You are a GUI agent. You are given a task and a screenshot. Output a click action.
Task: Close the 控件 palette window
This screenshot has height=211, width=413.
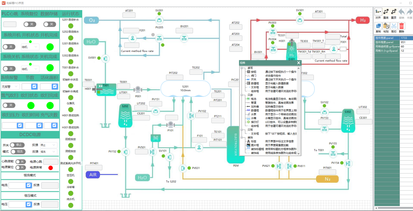tap(298, 63)
